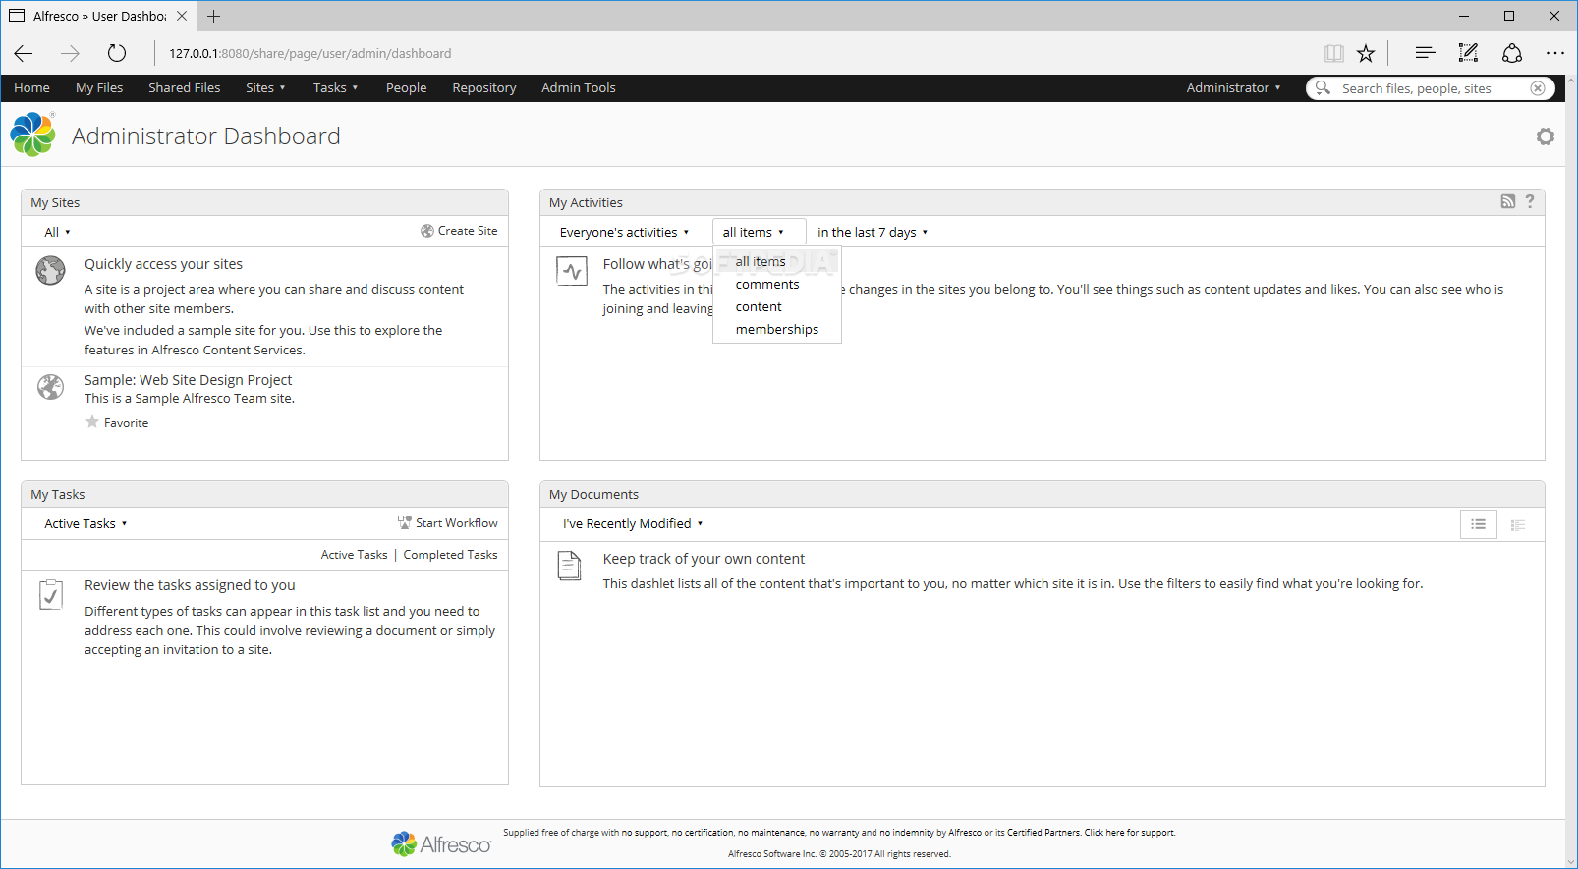The image size is (1578, 869).
Task: Open browser share icon
Action: (1512, 53)
